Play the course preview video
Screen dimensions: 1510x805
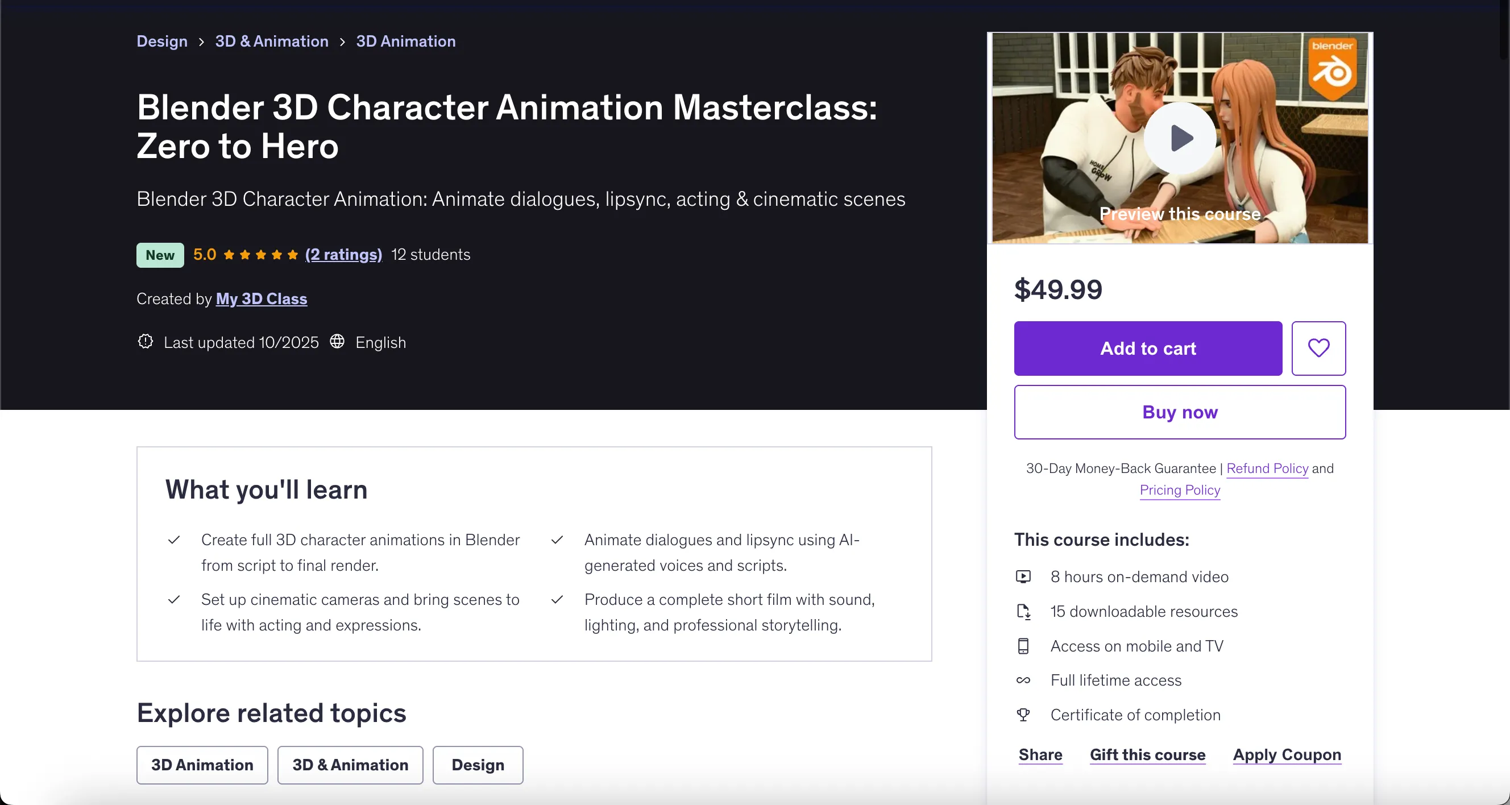pyautogui.click(x=1179, y=138)
